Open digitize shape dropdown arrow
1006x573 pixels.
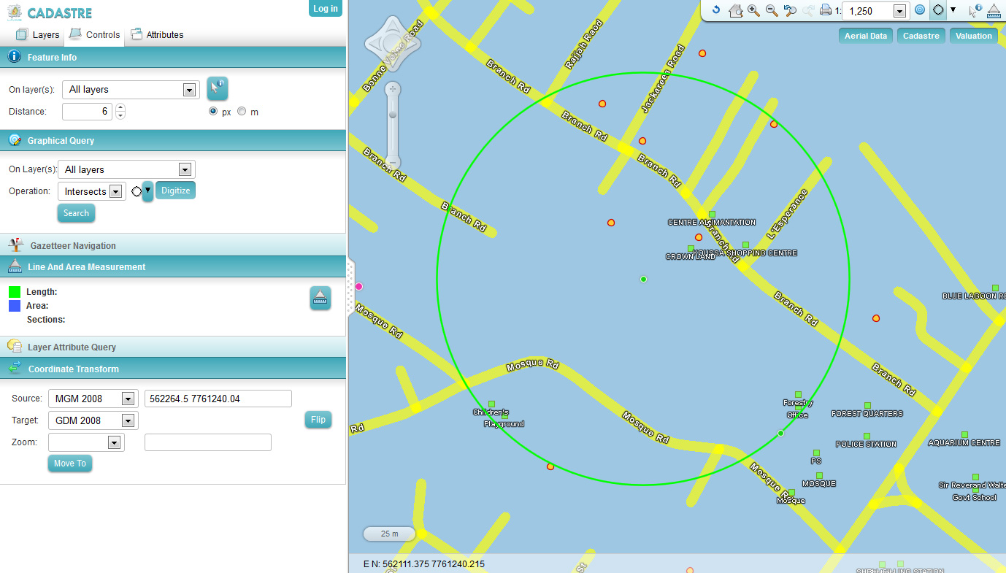[x=147, y=191]
